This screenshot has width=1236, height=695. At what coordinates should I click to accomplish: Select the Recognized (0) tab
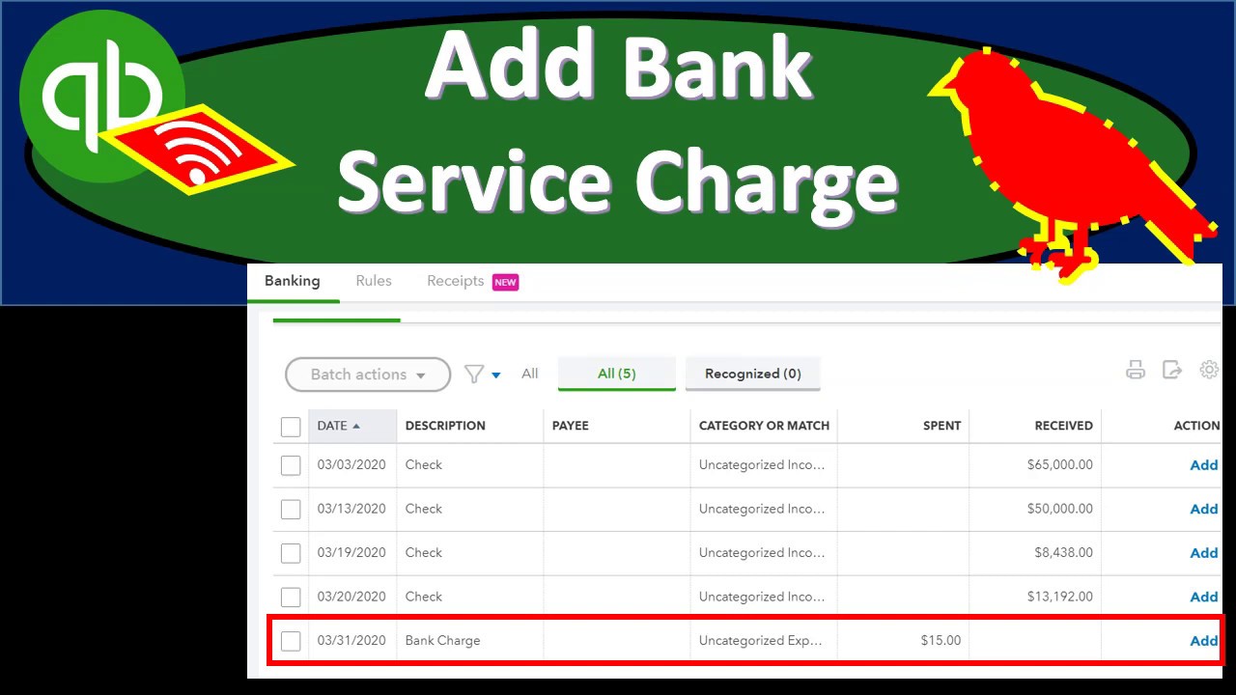[753, 374]
